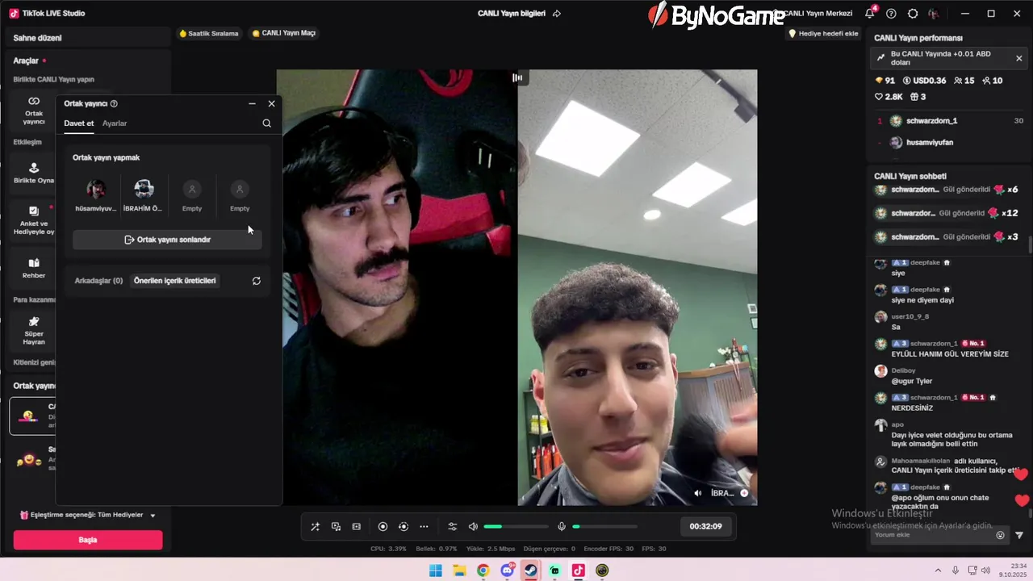Open Steam from the taskbar
The width and height of the screenshot is (1033, 581).
[530, 571]
